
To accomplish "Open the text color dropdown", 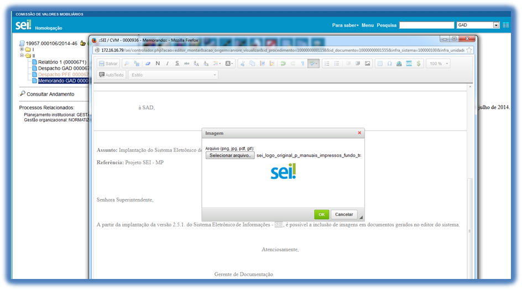I will pos(217,64).
